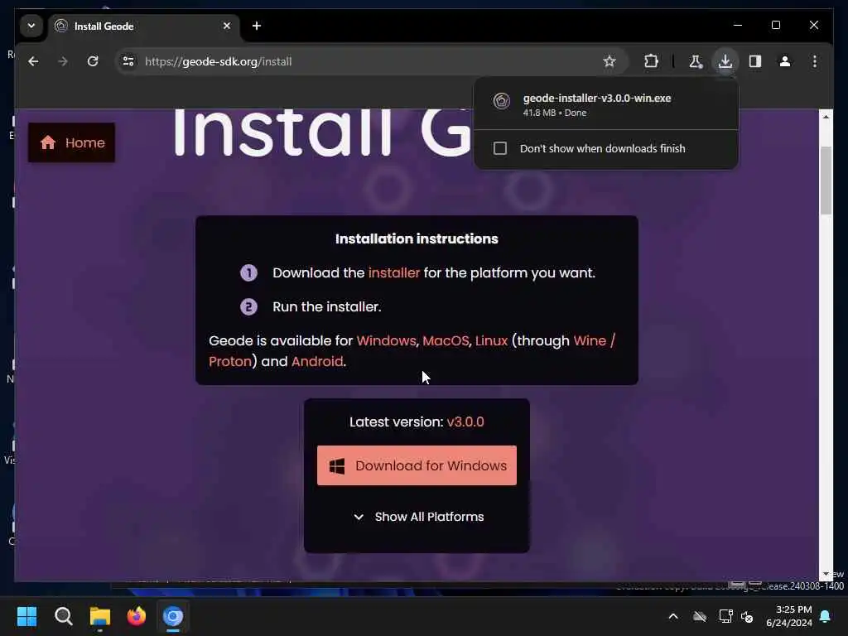Open the Extensions puzzle icon
Image resolution: width=848 pixels, height=636 pixels.
651,61
